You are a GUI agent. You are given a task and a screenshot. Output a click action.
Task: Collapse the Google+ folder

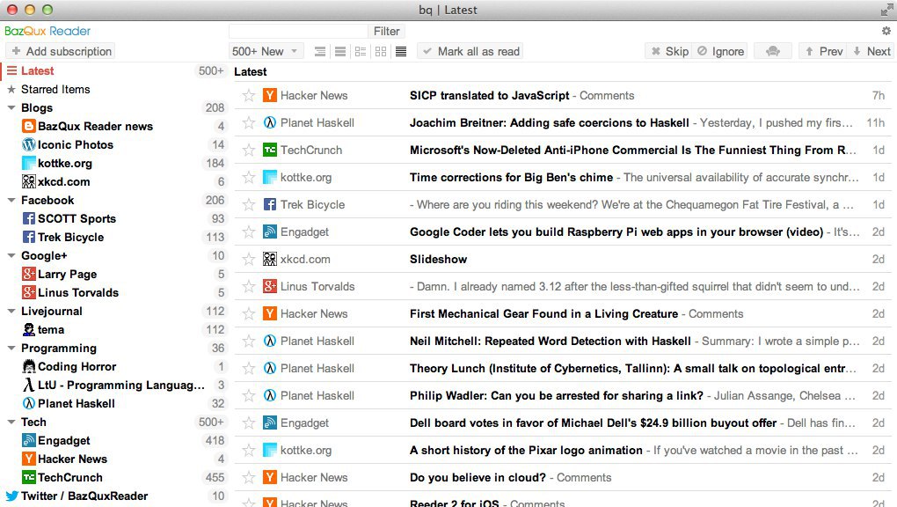11,255
